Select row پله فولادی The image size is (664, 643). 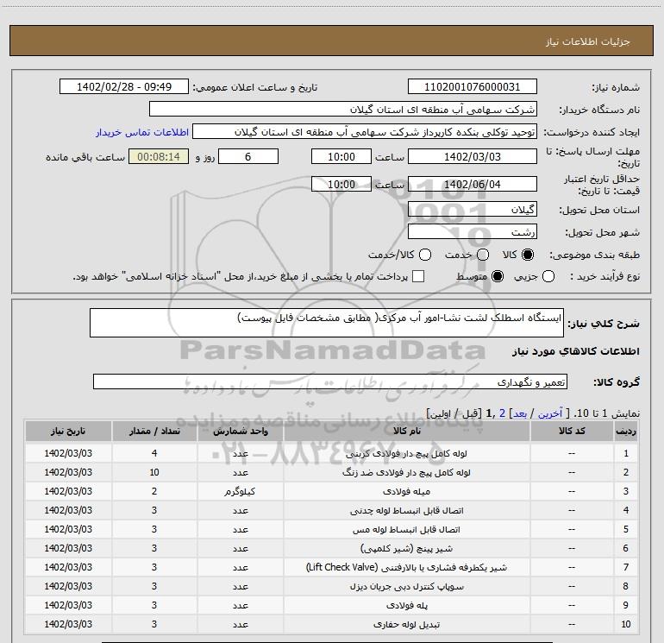click(x=331, y=605)
